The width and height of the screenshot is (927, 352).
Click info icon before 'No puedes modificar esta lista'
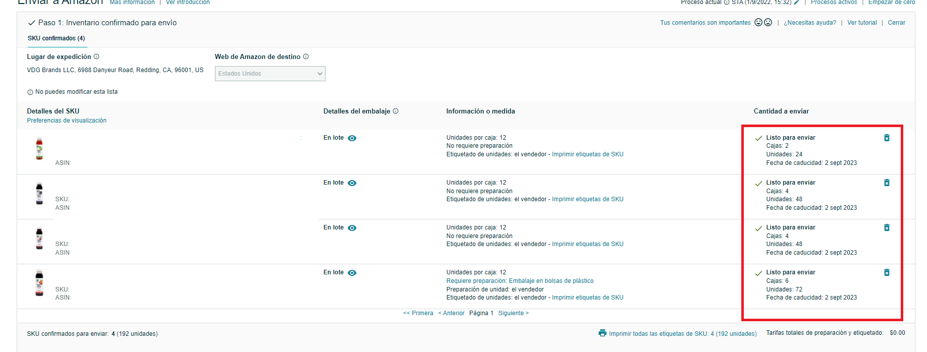30,92
